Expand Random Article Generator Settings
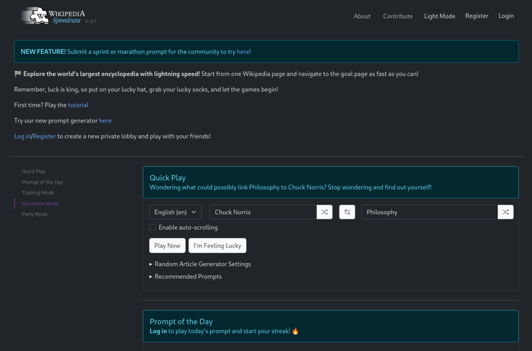532x351 pixels. coord(202,264)
